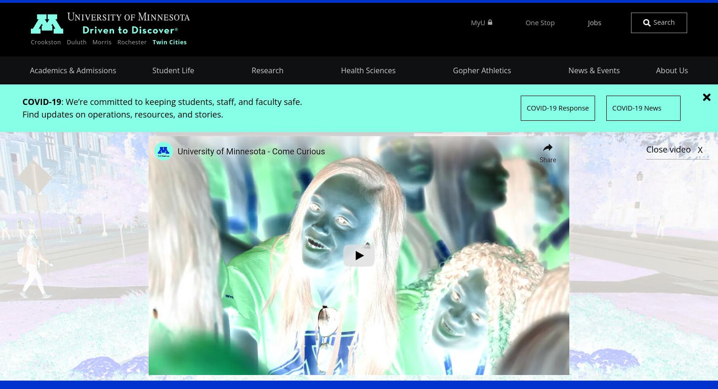Click the University of Minnesota block M logo
The width and height of the screenshot is (718, 389).
pos(47,24)
